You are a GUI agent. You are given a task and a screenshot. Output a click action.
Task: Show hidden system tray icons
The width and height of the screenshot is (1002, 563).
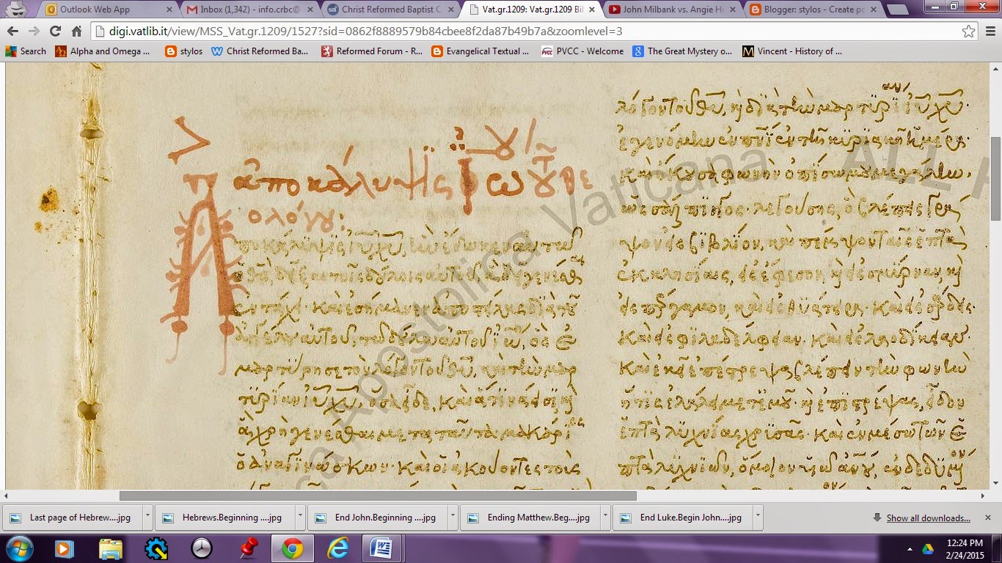tap(910, 549)
